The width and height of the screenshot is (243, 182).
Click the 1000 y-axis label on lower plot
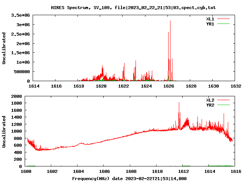pyautogui.click(x=16, y=131)
